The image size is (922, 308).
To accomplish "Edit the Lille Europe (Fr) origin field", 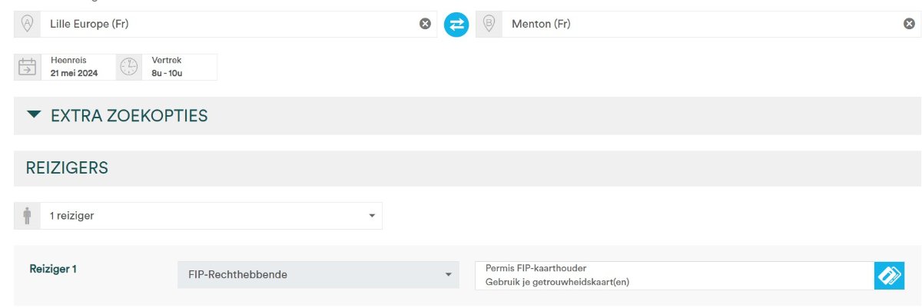I will (223, 25).
